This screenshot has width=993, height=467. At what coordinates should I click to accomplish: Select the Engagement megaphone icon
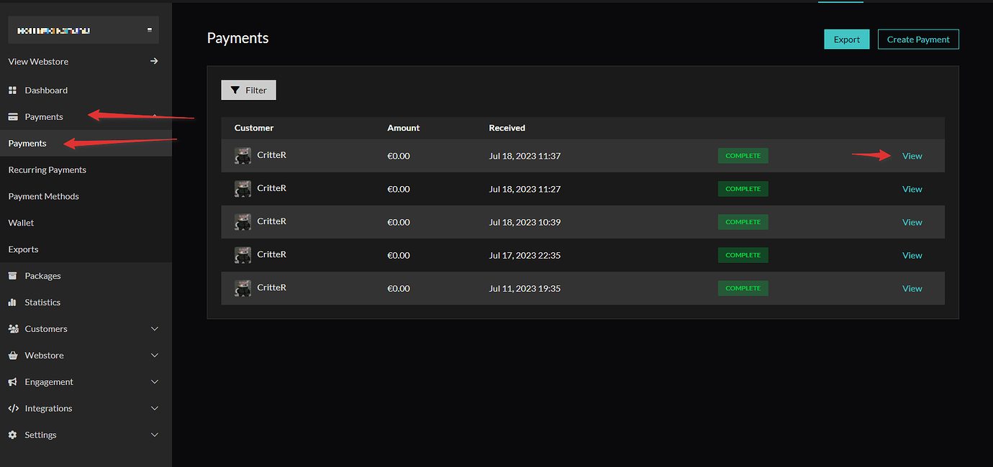click(14, 382)
